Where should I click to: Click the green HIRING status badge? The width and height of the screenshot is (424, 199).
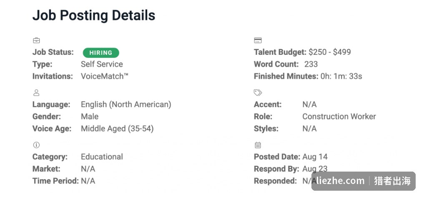101,53
